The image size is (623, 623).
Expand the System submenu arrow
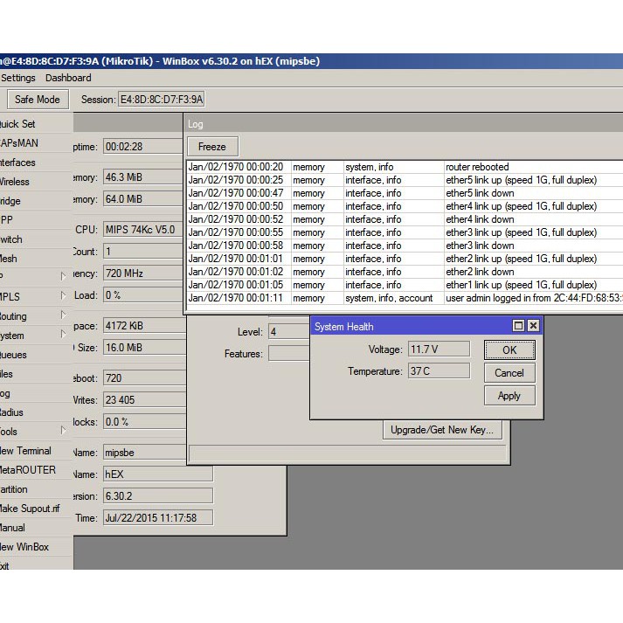tap(63, 335)
